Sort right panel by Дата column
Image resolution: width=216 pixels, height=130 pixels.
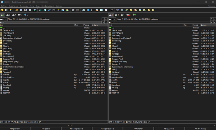pos(208,25)
